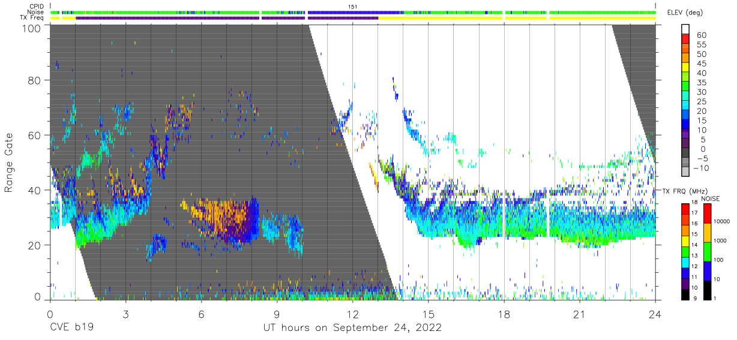Screen dimensions: 737x340
Task: Click the 1000 label on the NOISE colorbar
Action: (720, 240)
